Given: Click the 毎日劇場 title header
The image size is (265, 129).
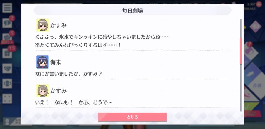Looking at the screenshot, I should pos(132,11).
